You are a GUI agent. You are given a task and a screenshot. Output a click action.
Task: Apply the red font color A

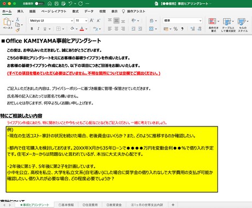(x=82, y=28)
